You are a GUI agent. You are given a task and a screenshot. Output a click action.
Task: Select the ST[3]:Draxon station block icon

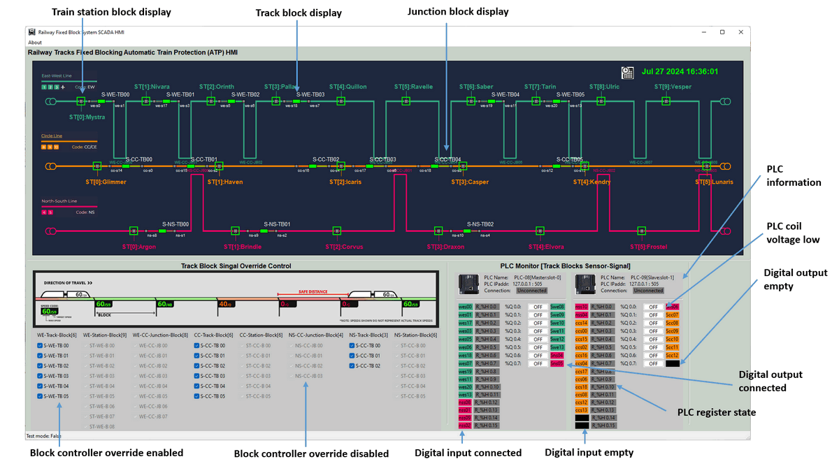438,230
